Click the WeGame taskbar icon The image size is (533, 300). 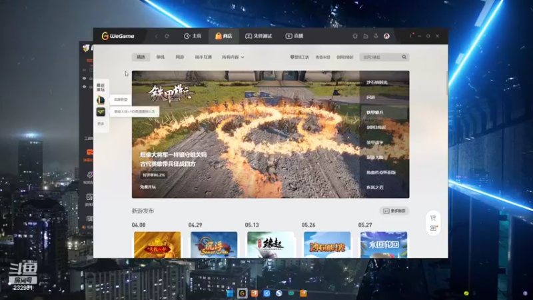point(242,293)
